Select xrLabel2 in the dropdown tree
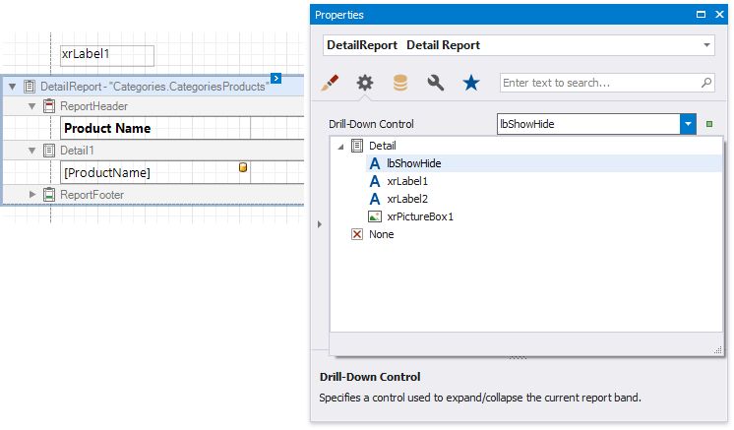Viewport: 734px width, 430px height. (x=407, y=199)
